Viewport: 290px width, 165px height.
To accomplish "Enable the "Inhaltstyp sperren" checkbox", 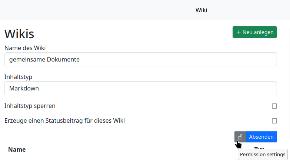I will click(x=274, y=106).
